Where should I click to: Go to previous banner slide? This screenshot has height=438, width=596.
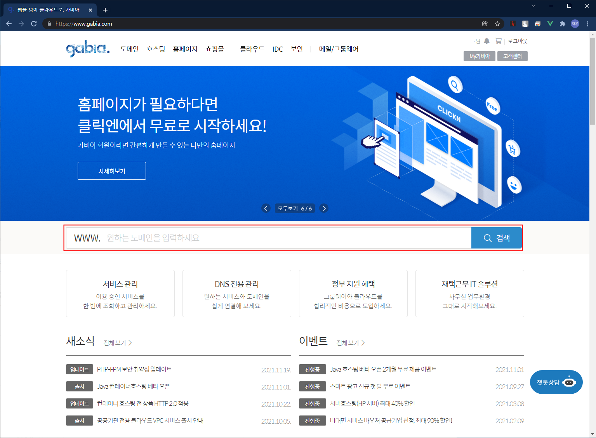point(266,209)
